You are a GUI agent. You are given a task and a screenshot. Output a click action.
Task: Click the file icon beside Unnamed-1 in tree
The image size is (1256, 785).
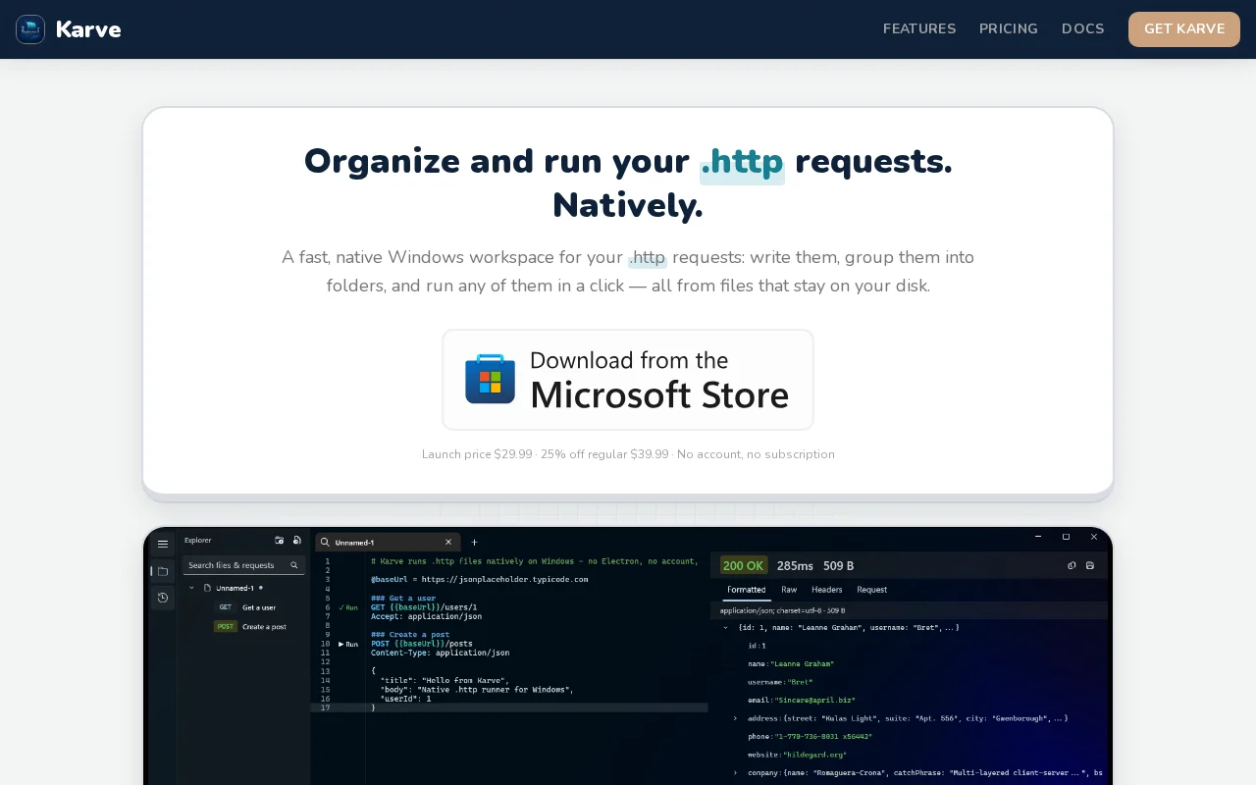click(208, 588)
